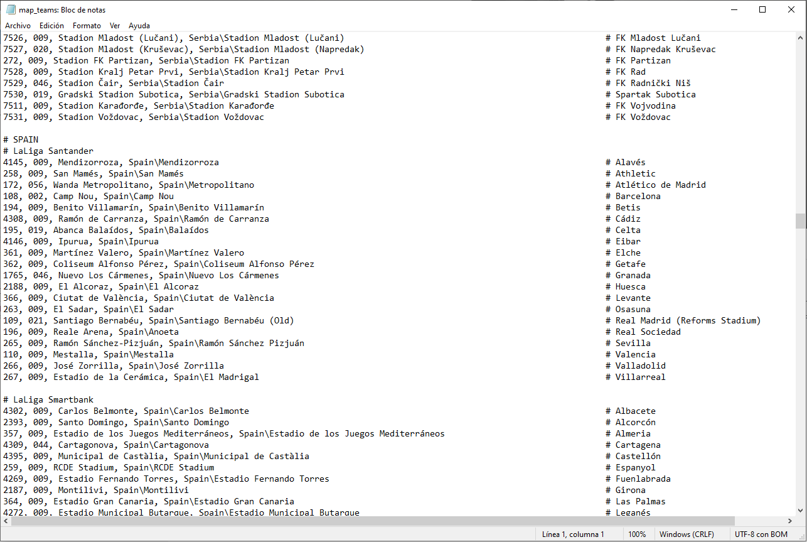Maximize the Notepad window

pos(762,9)
